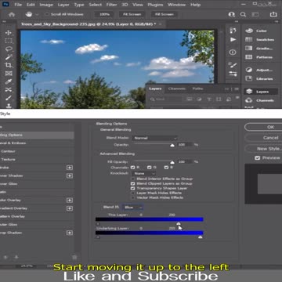Click the plus button next to Drop Shadow
282x282 pixels.
pos(70,233)
